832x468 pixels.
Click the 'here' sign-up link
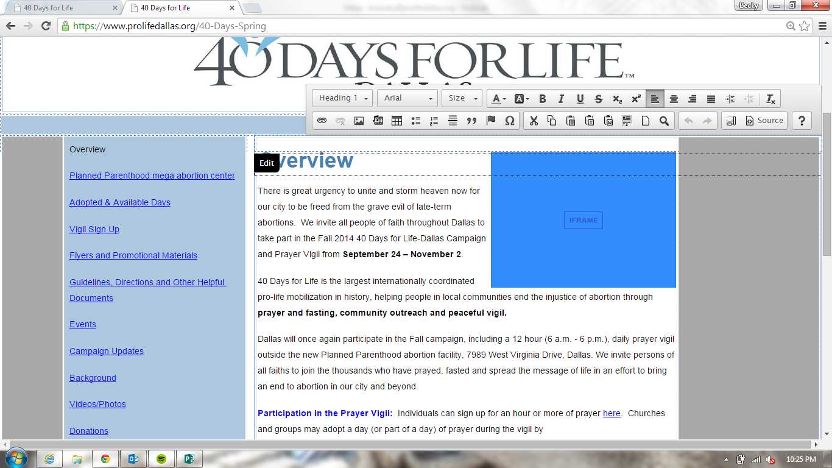coord(612,413)
